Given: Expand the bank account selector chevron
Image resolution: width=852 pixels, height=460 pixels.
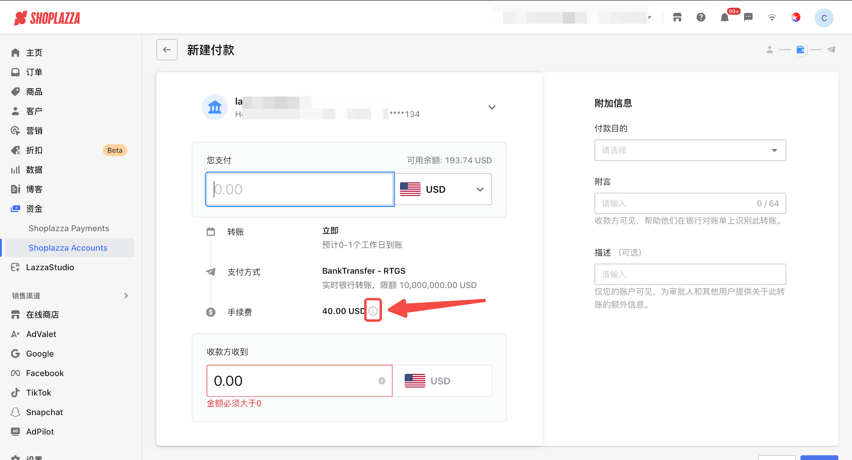Looking at the screenshot, I should coord(492,107).
